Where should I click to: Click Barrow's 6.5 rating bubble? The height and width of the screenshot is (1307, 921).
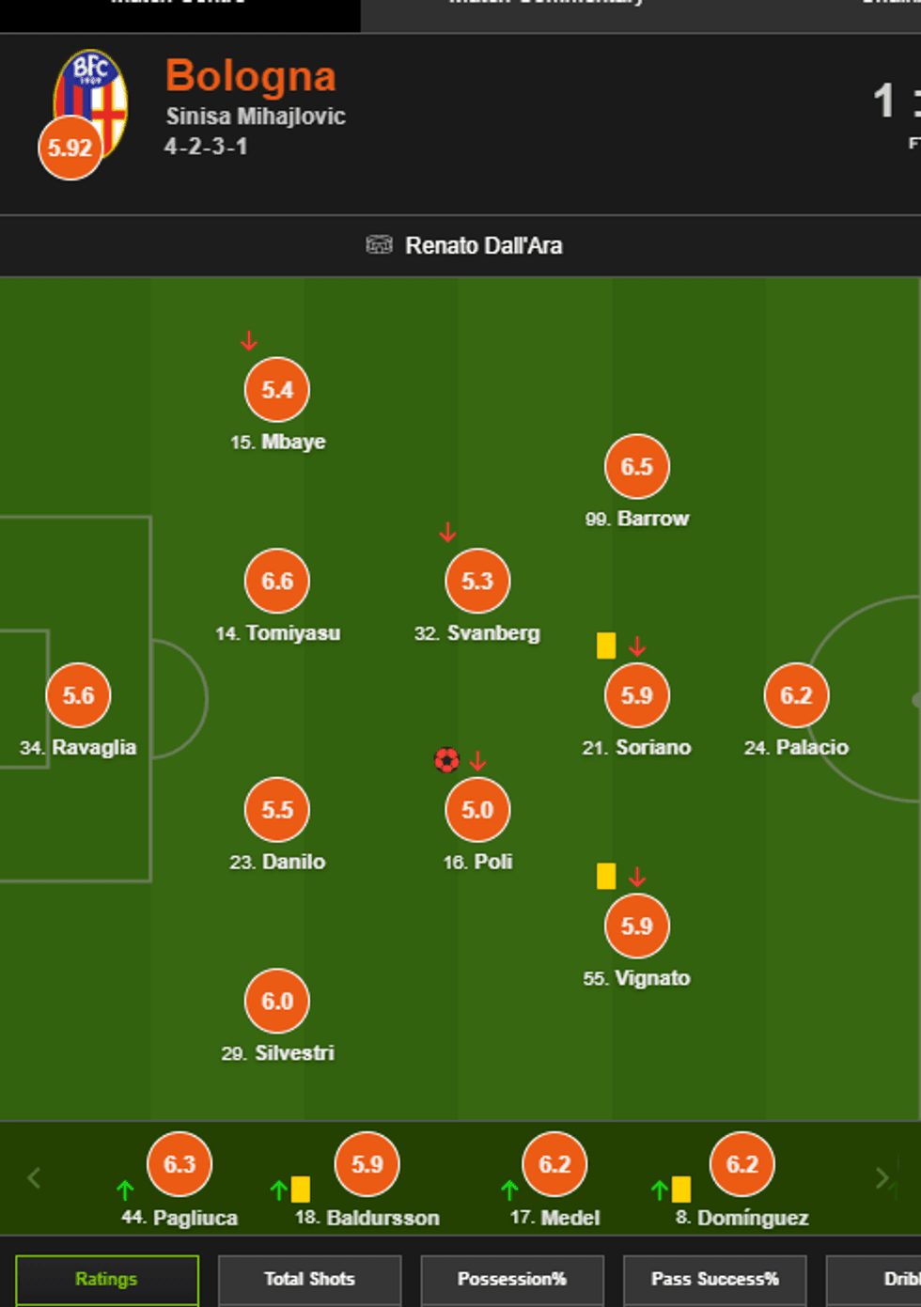(637, 466)
